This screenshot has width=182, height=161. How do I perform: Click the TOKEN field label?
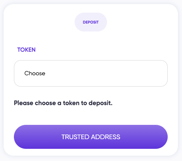[27, 50]
